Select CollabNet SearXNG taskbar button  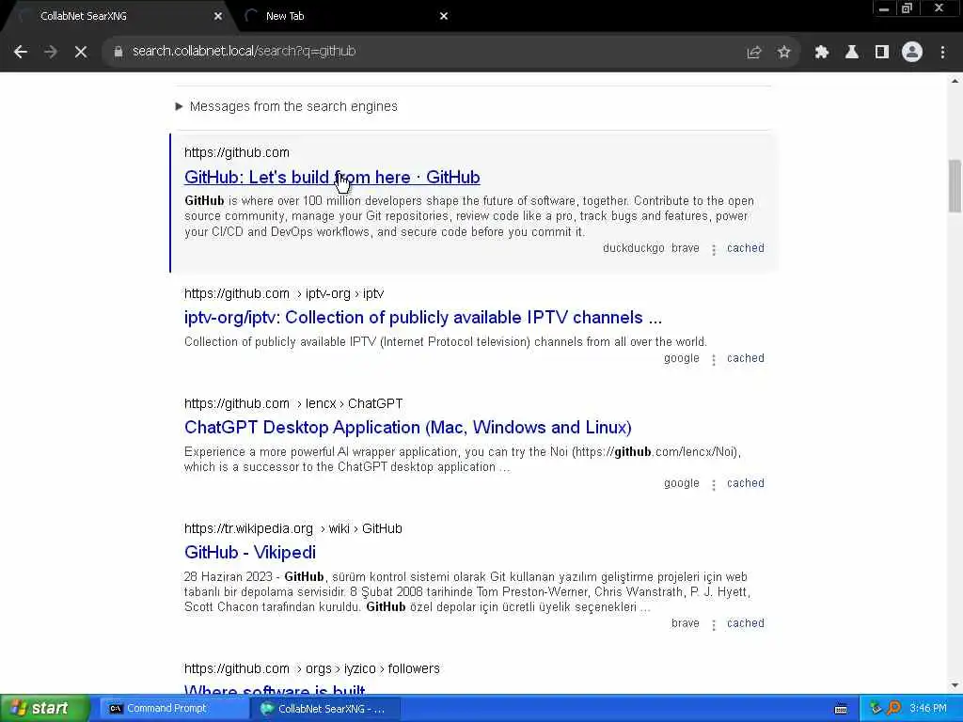click(325, 709)
